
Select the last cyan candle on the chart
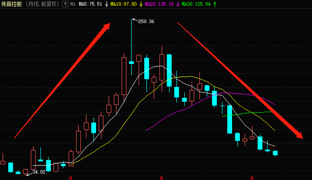click(x=275, y=153)
